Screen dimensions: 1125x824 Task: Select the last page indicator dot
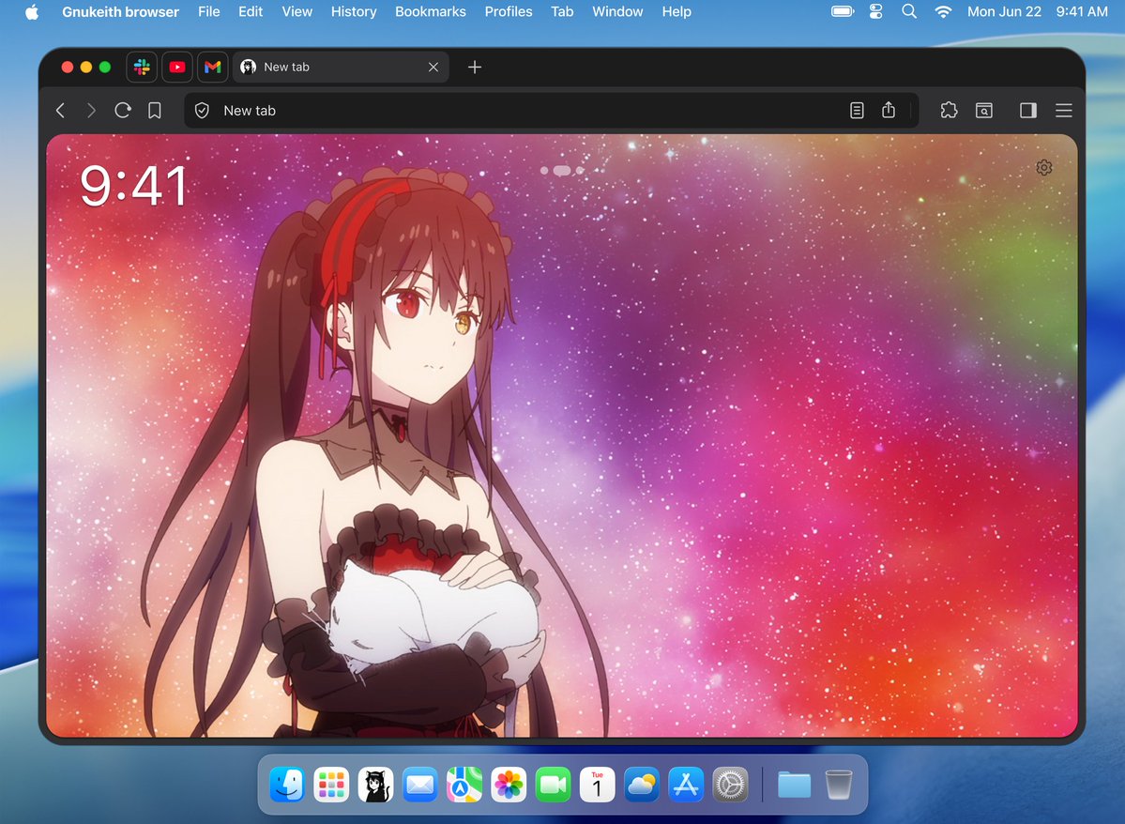click(580, 170)
